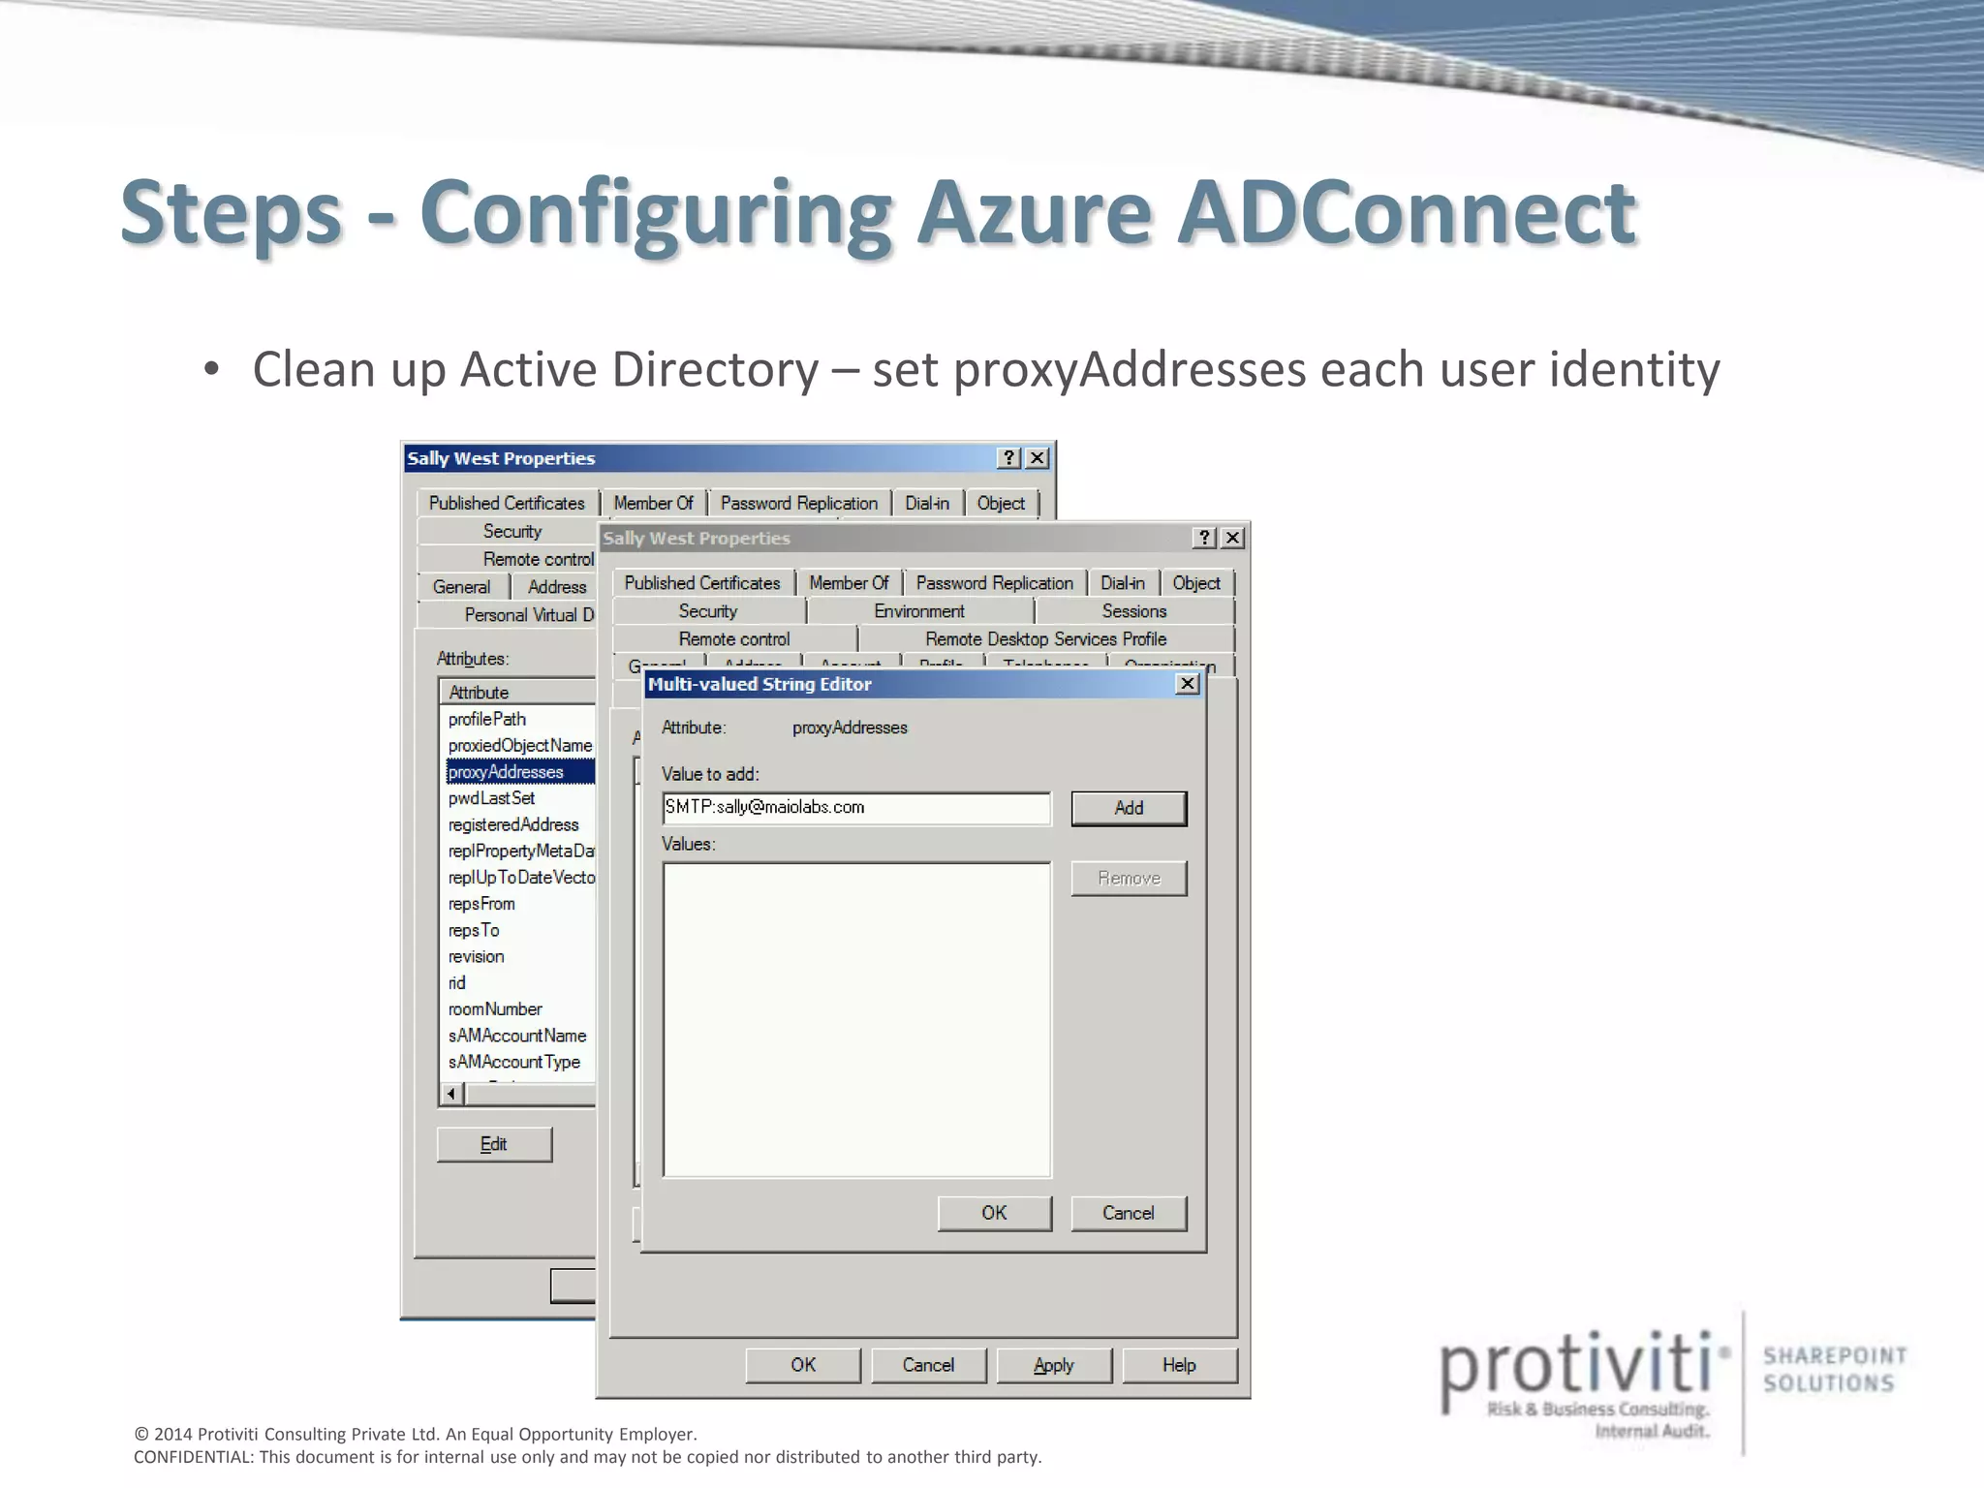Open Member Of tab in back window

tap(653, 504)
